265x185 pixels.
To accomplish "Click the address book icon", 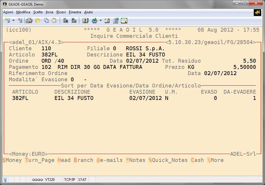I will point(85,20).
